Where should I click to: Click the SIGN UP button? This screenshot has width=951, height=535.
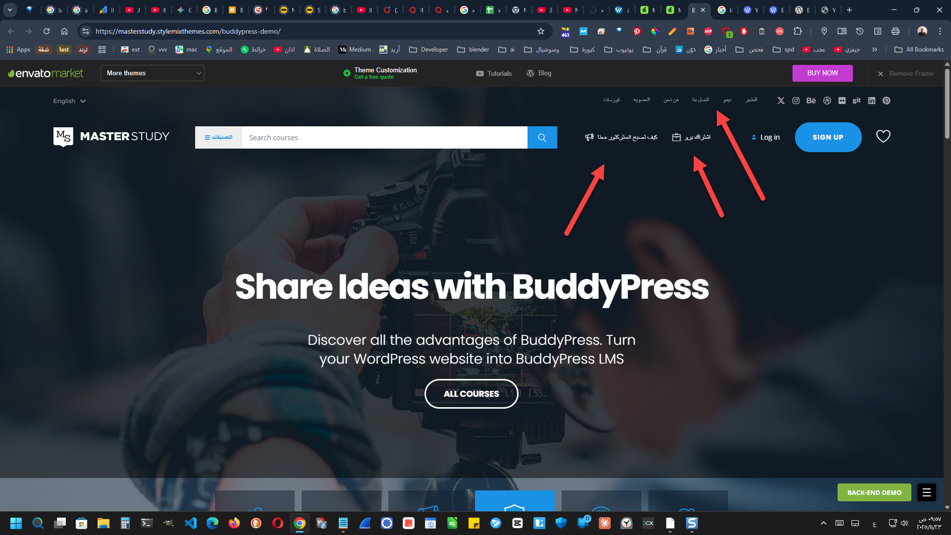[x=828, y=137]
